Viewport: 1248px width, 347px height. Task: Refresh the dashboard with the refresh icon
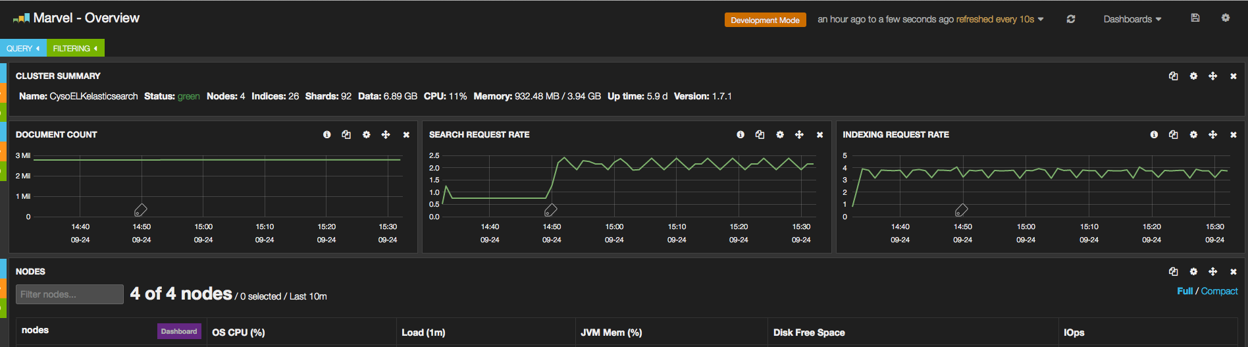click(x=1071, y=19)
